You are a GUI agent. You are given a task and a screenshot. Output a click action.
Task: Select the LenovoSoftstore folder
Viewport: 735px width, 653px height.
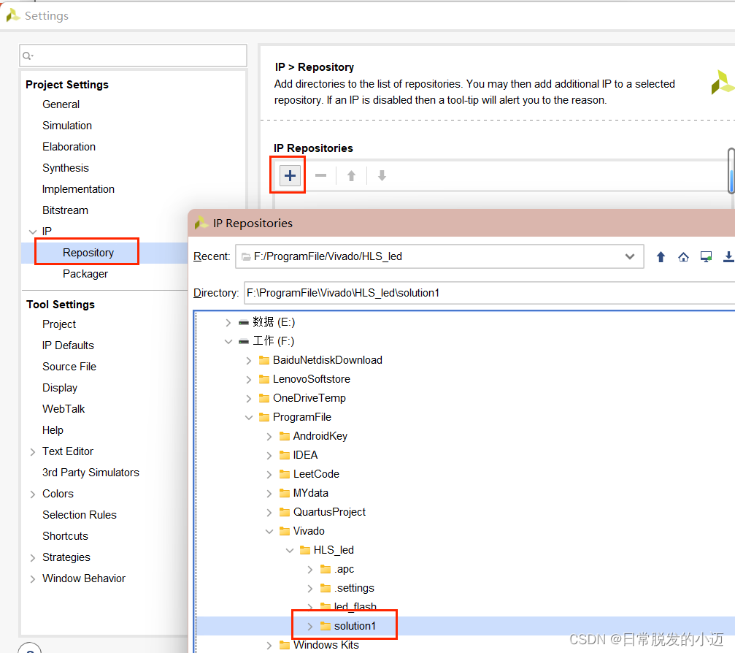click(311, 379)
